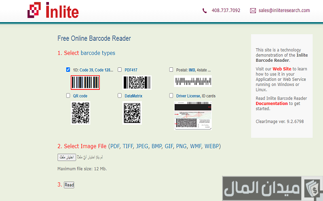Click the Read button
The height and width of the screenshot is (201, 323).
click(x=69, y=185)
